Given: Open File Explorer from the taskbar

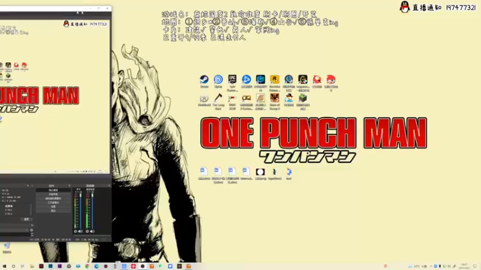Looking at the screenshot, I should click(x=32, y=266).
